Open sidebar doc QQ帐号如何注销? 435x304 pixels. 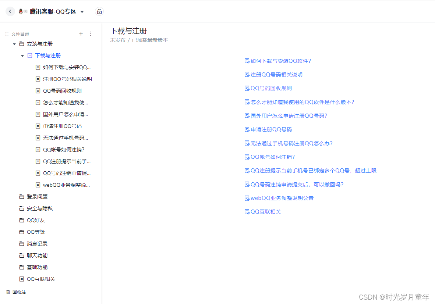pos(64,150)
